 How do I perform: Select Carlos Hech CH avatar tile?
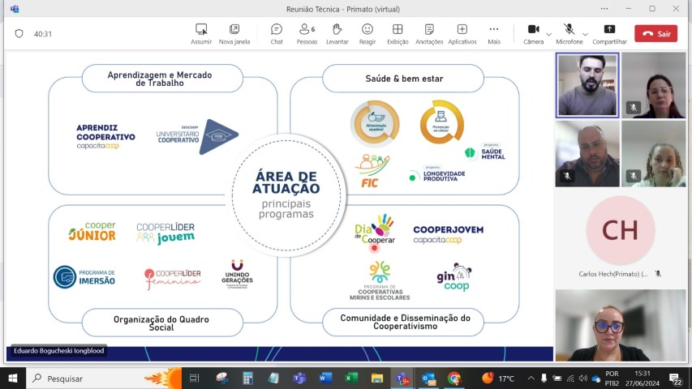tap(620, 230)
